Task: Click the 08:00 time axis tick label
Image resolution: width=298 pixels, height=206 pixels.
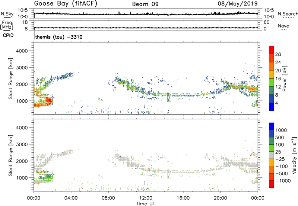Action: [108, 198]
